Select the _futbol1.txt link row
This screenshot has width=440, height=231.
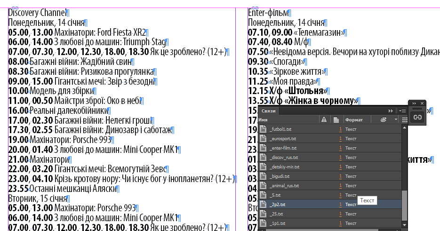pos(330,129)
